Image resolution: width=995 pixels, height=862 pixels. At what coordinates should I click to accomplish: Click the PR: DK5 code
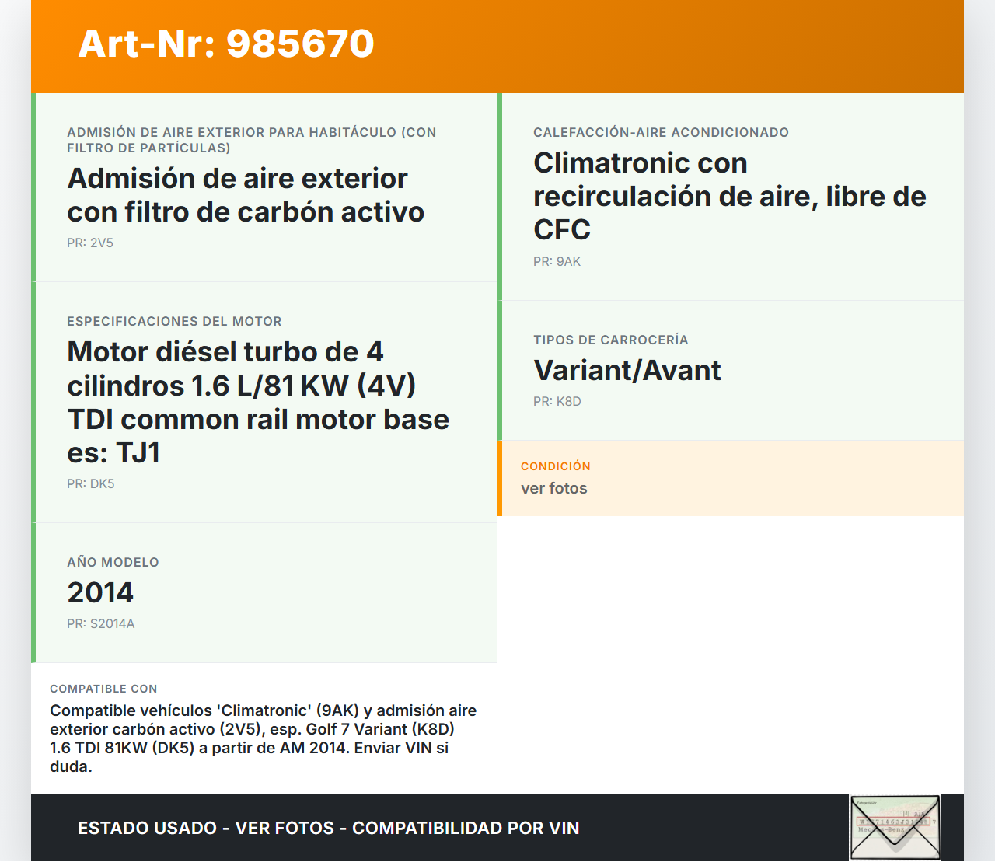(90, 483)
